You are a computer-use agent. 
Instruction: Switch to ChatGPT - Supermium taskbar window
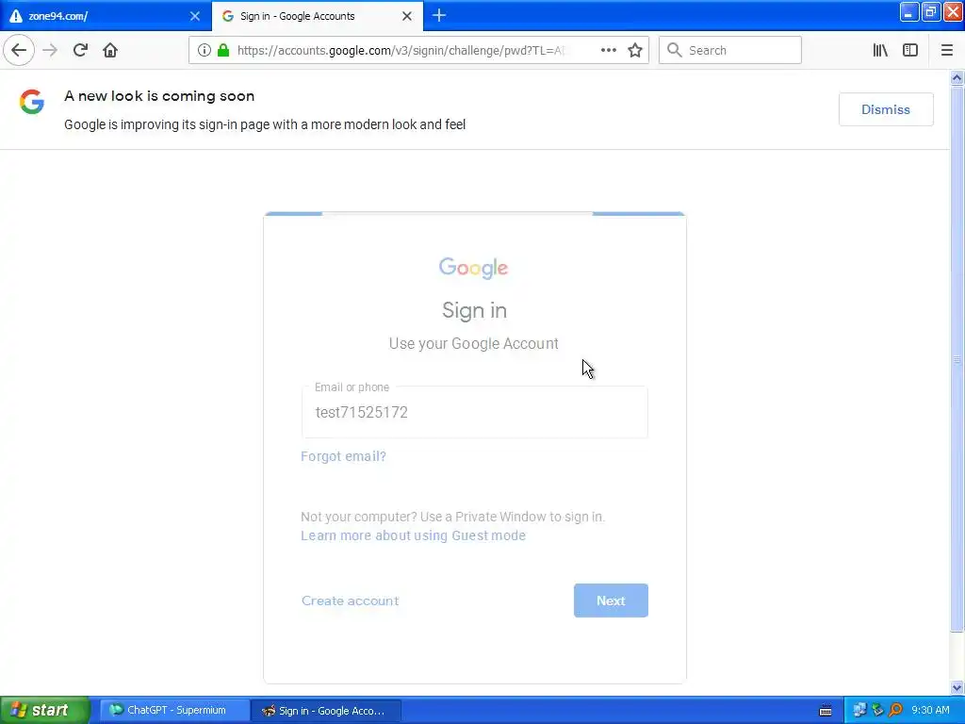tap(175, 710)
